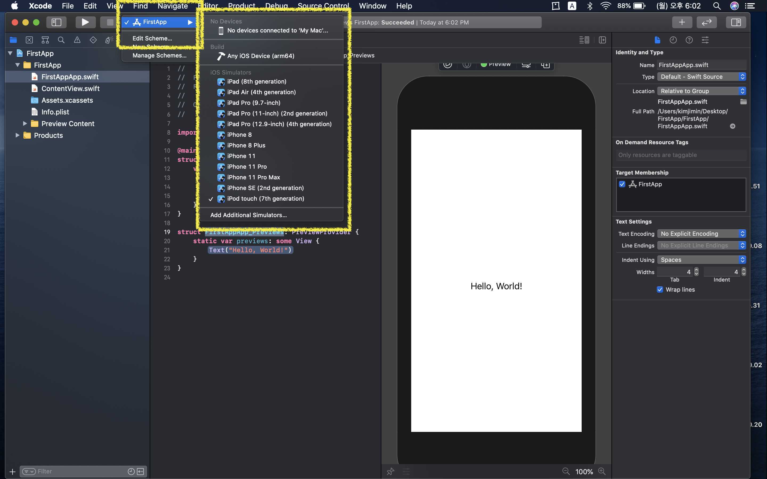Adjust editor options lines icon

tap(584, 40)
